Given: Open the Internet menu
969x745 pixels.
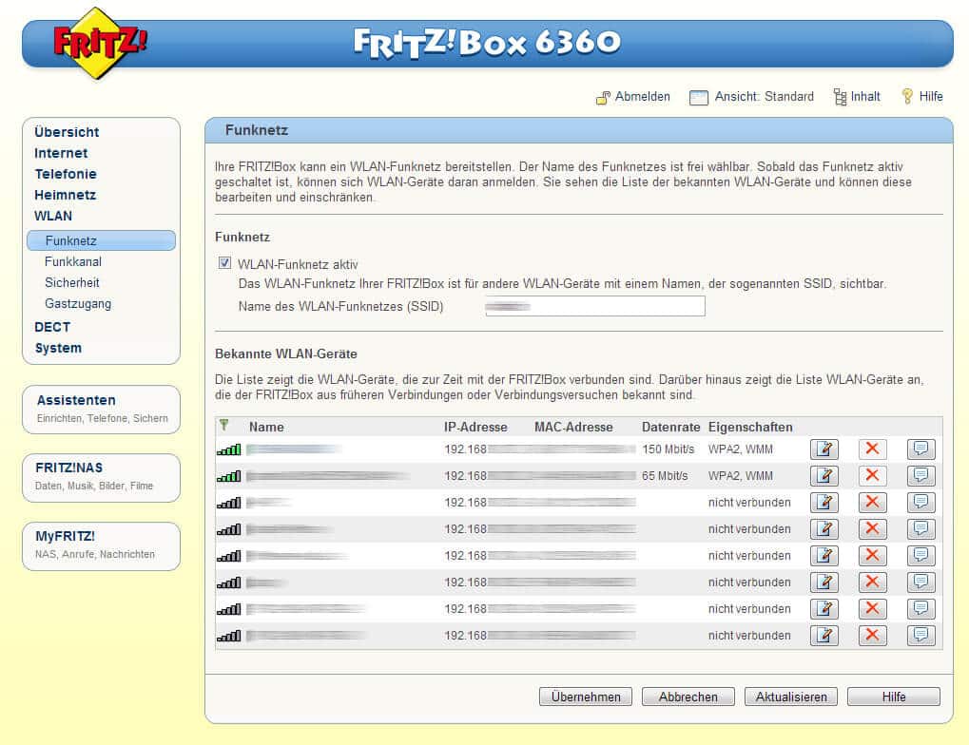Looking at the screenshot, I should pyautogui.click(x=61, y=153).
